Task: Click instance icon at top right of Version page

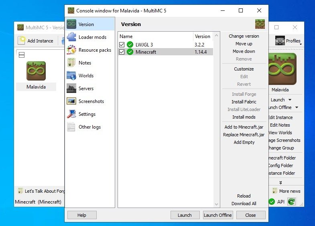Action: point(260,24)
